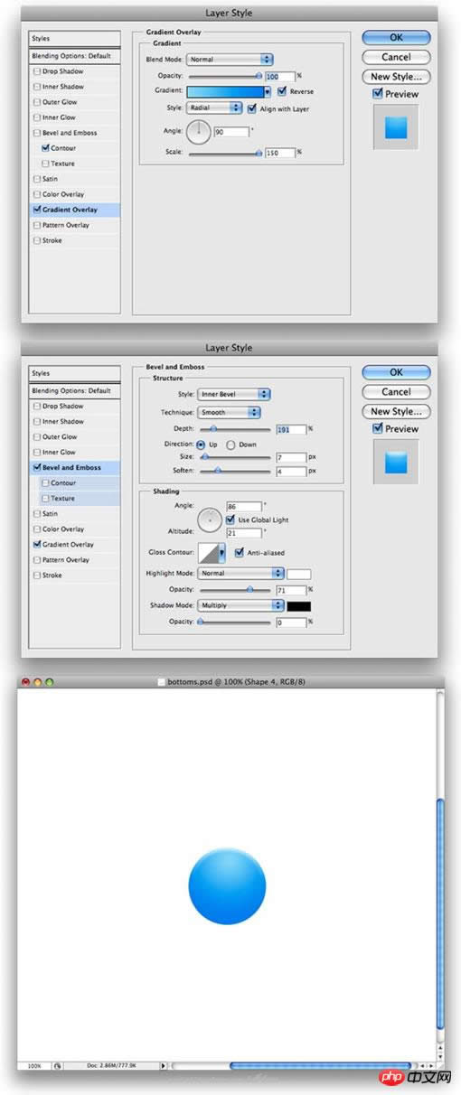Click the status bar icon beside the 100% zoom
Screen dimensions: 461x1095
point(57,1066)
